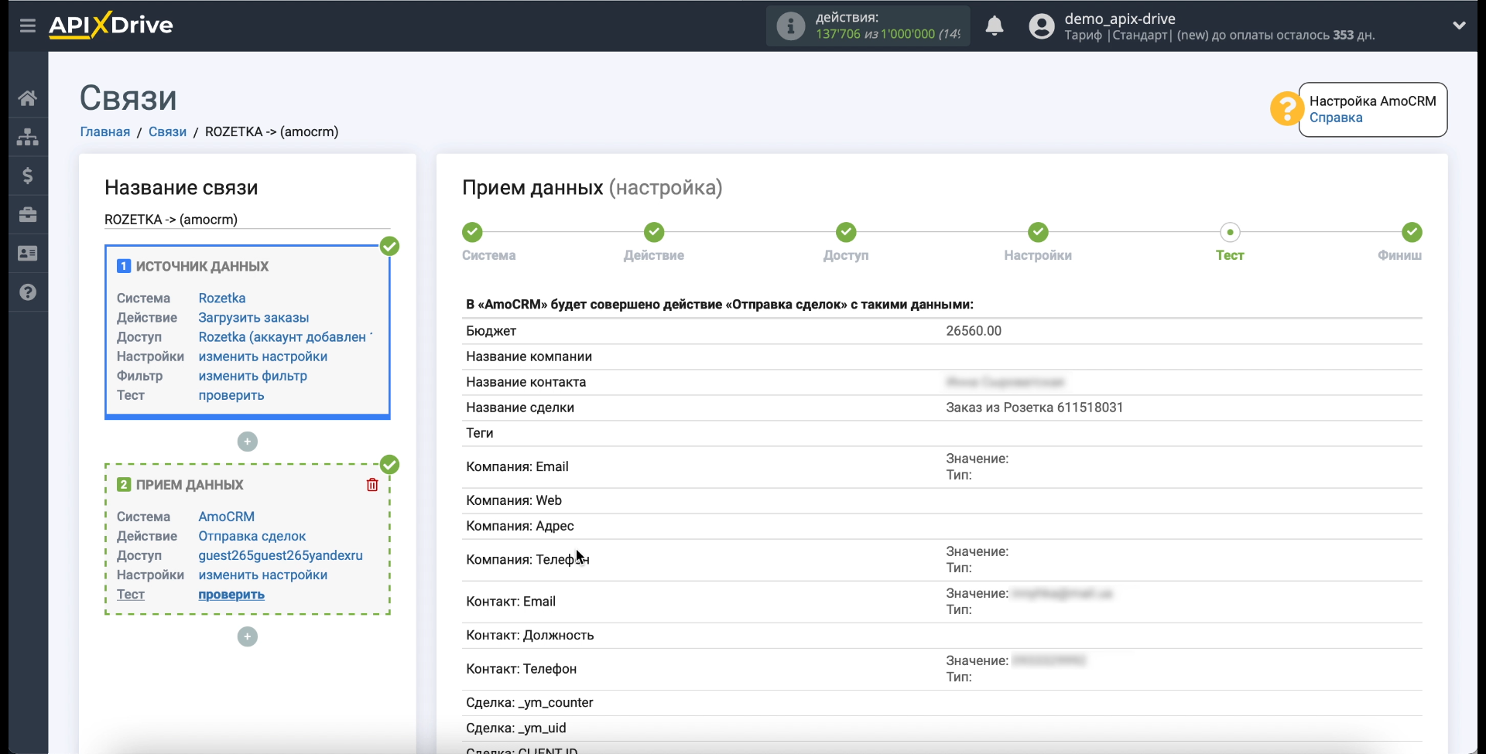This screenshot has height=754, width=1486.
Task: Click the Контакт: Телефон row label
Action: point(522,669)
